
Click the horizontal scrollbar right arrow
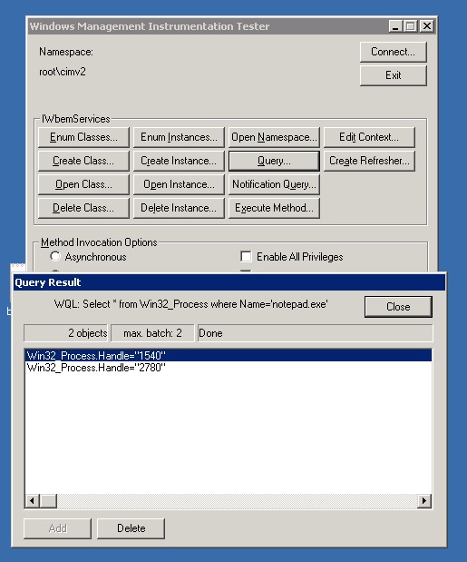[424, 500]
